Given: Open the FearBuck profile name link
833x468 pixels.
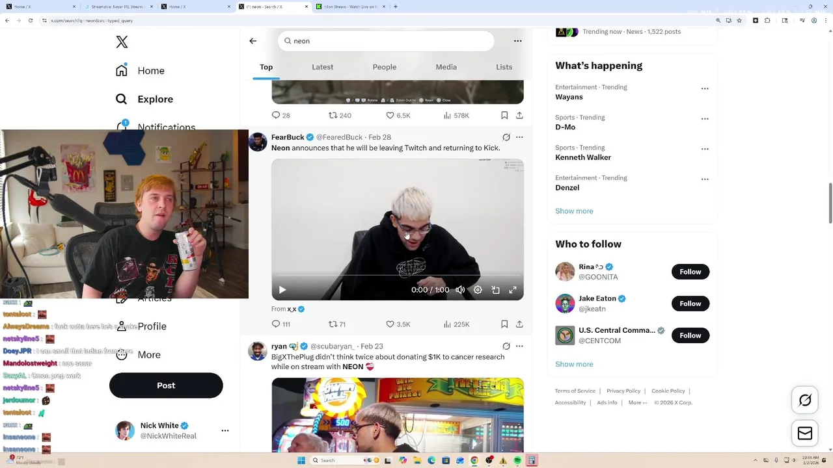Looking at the screenshot, I should point(287,137).
